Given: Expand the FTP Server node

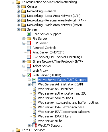Looking at the screenshot, I should 24,43.
